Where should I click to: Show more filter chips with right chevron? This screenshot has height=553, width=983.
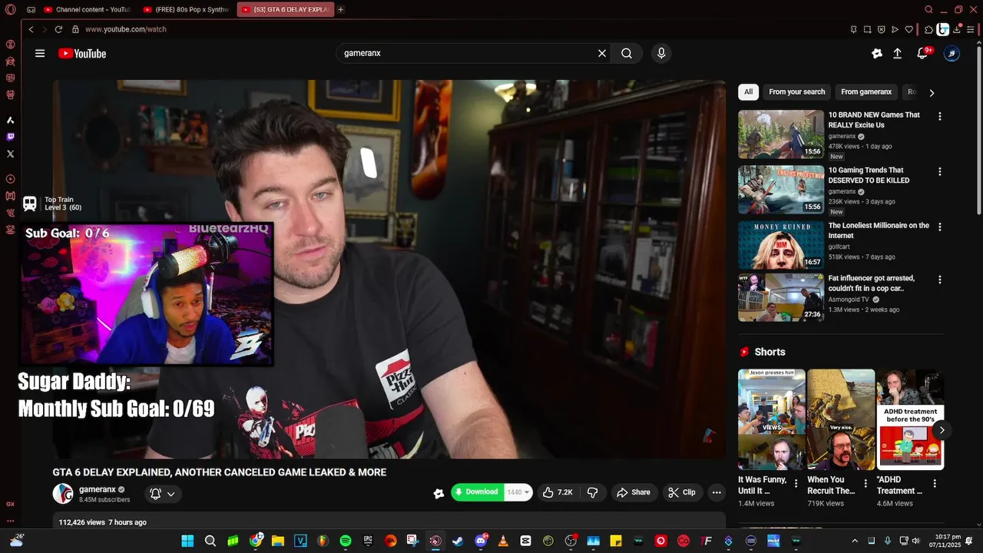(932, 93)
